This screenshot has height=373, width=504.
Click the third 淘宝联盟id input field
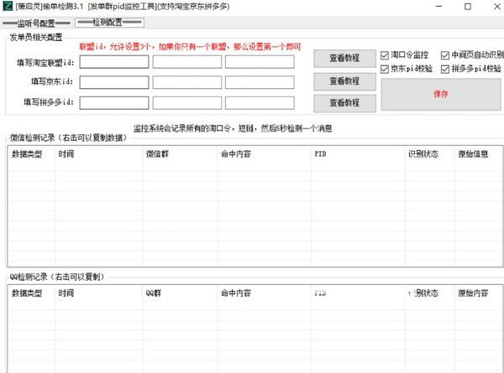[x=260, y=62]
